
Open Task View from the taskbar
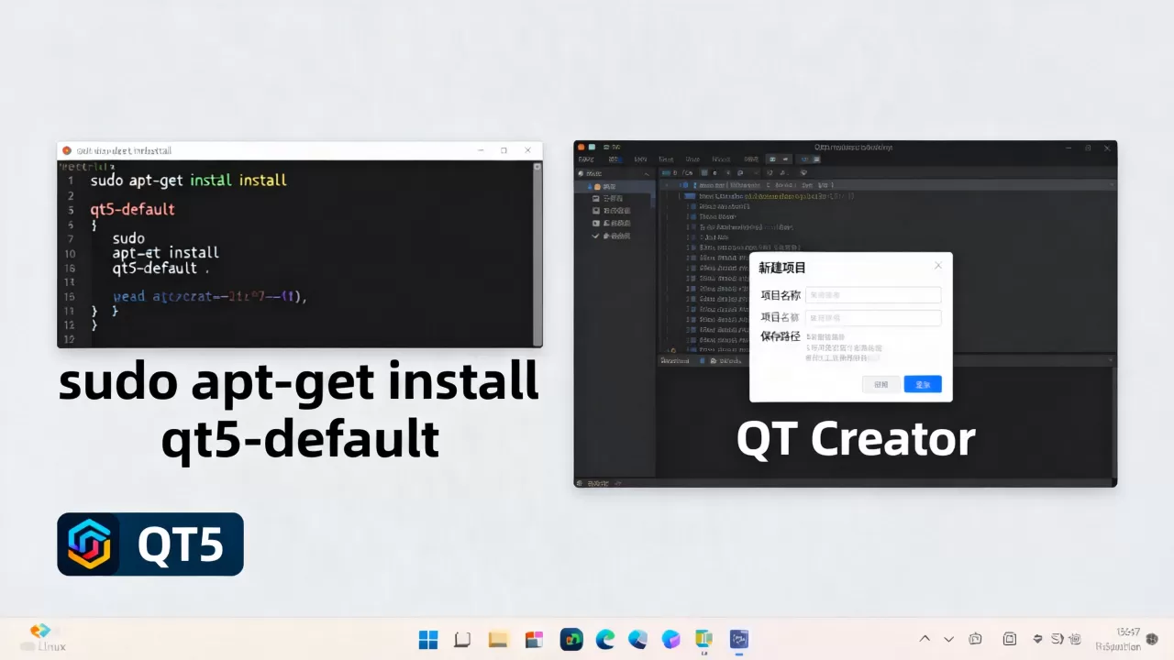click(462, 639)
